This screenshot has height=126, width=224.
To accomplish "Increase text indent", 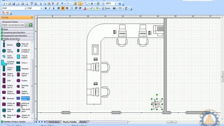I will coord(80,8).
